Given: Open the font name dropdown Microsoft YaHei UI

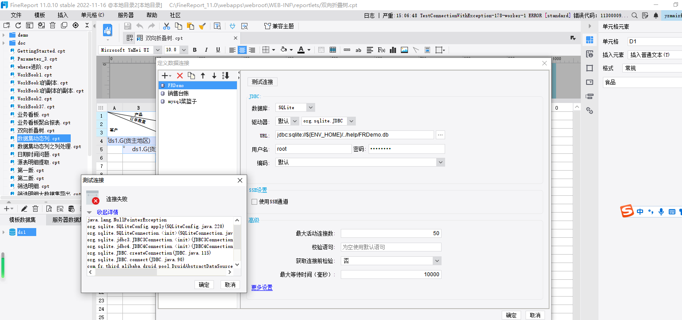Looking at the screenshot, I should pos(157,50).
